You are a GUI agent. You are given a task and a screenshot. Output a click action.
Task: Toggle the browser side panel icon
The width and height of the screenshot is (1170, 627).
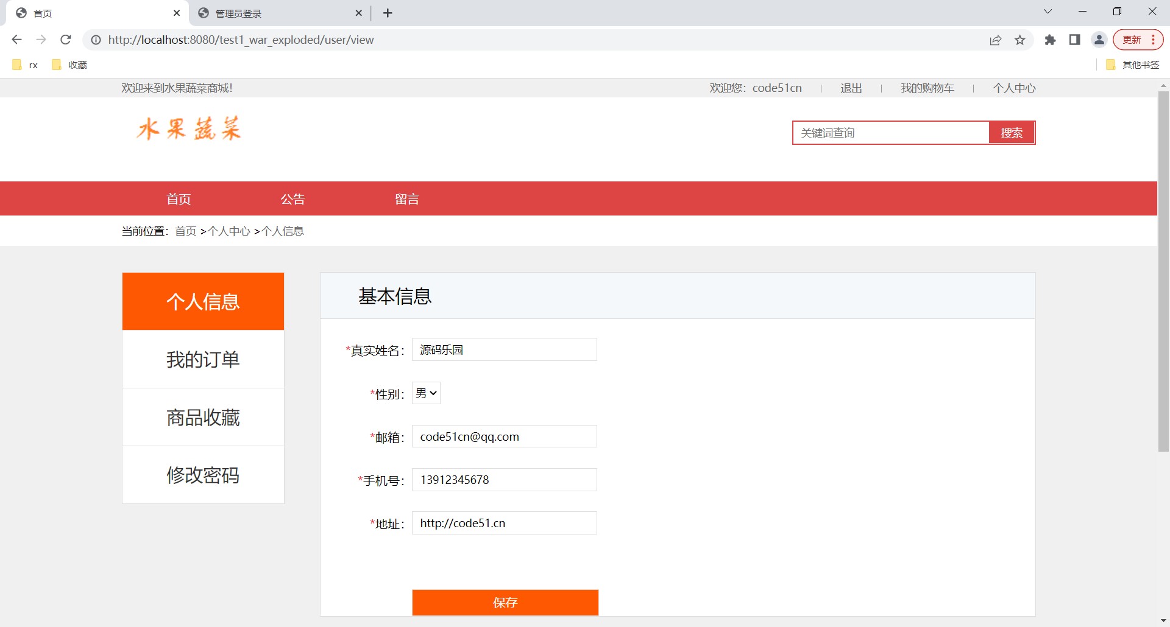tap(1074, 40)
